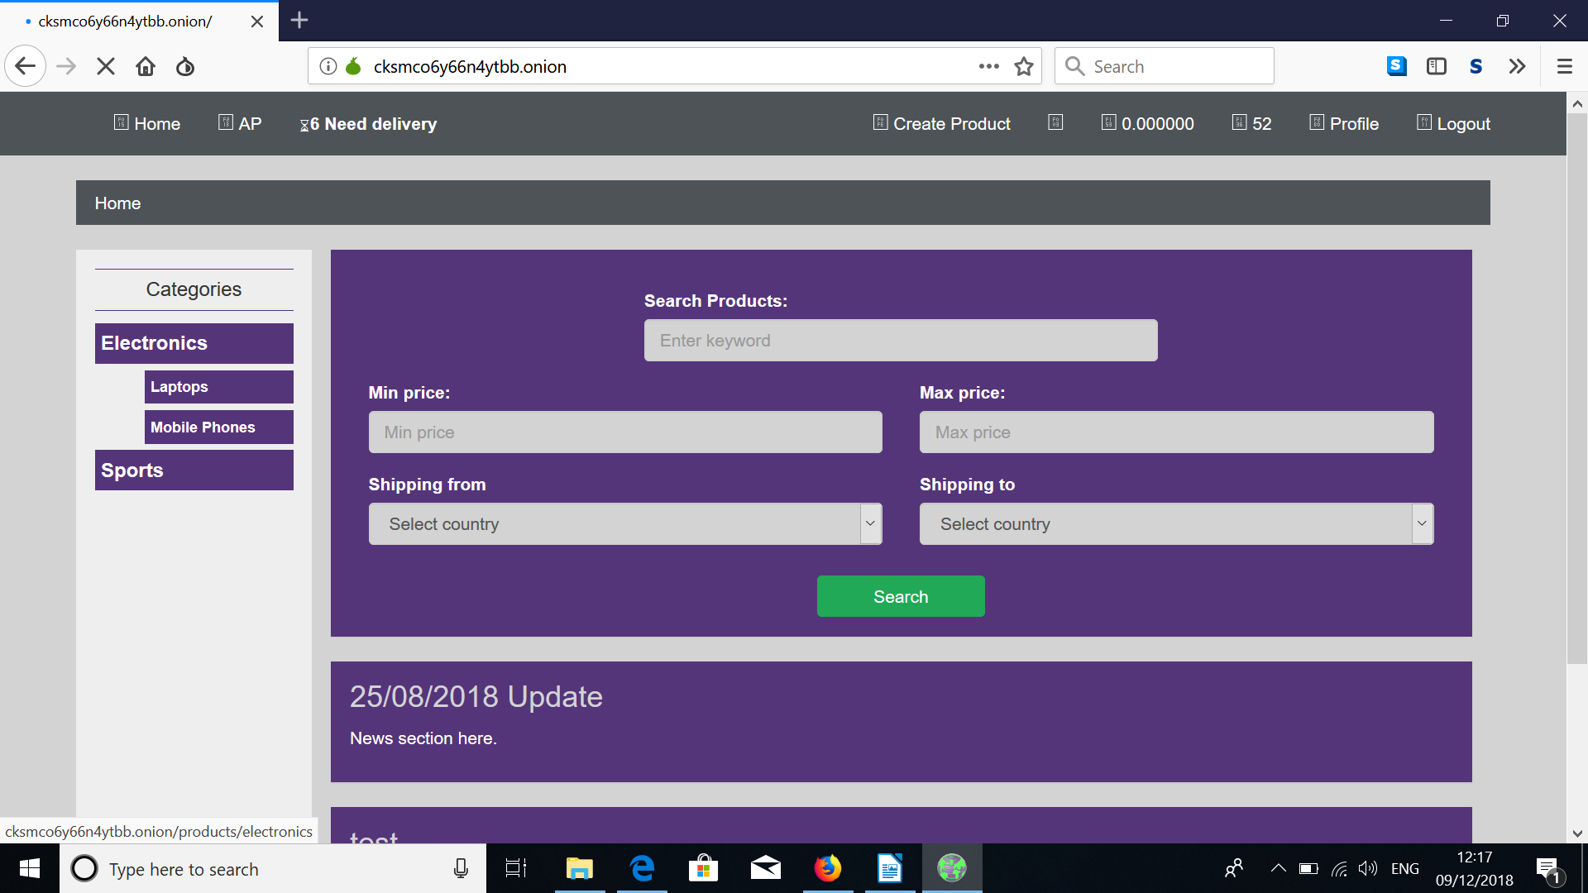Switch to Firefox in the taskbar
The image size is (1588, 893).
827,868
